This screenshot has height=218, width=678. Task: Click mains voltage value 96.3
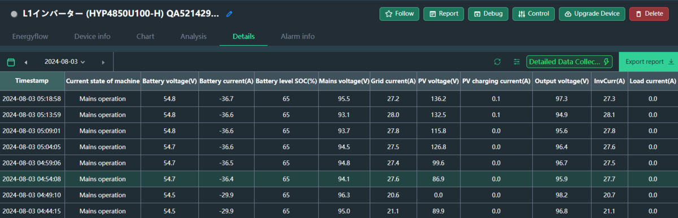pyautogui.click(x=344, y=195)
